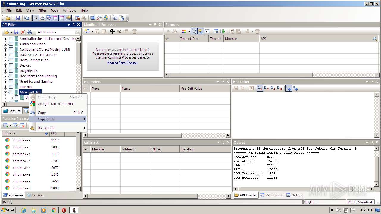Click the binoculars find icon in API Filter

[29, 32]
